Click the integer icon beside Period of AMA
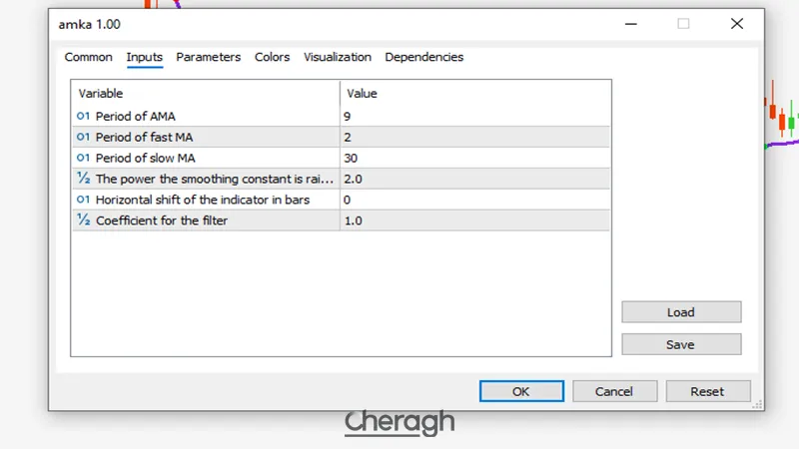Image resolution: width=799 pixels, height=449 pixels. click(83, 117)
